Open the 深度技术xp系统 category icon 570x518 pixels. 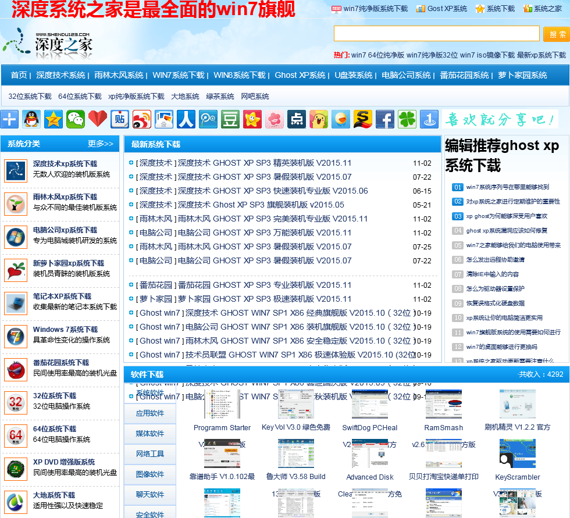coord(16,171)
